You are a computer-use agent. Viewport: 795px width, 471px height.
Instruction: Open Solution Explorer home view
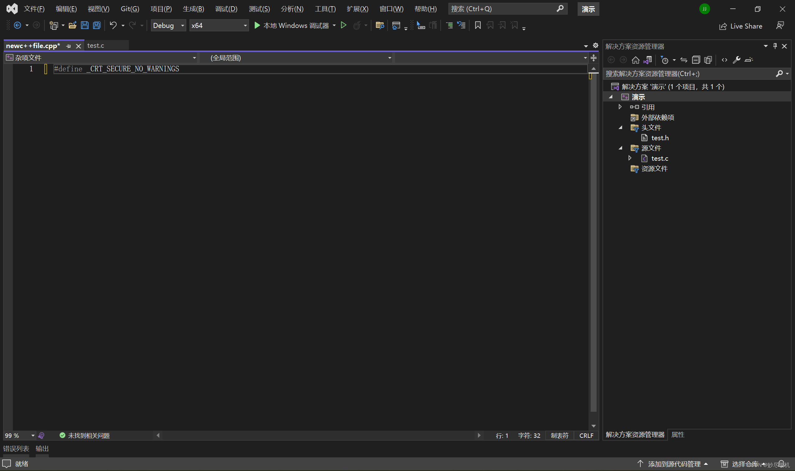pos(636,60)
